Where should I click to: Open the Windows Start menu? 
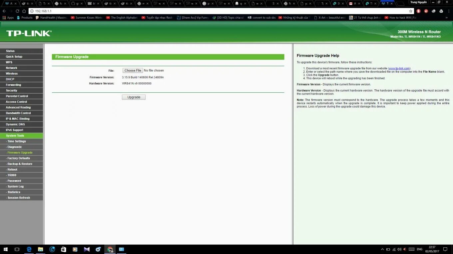[x=6, y=249]
